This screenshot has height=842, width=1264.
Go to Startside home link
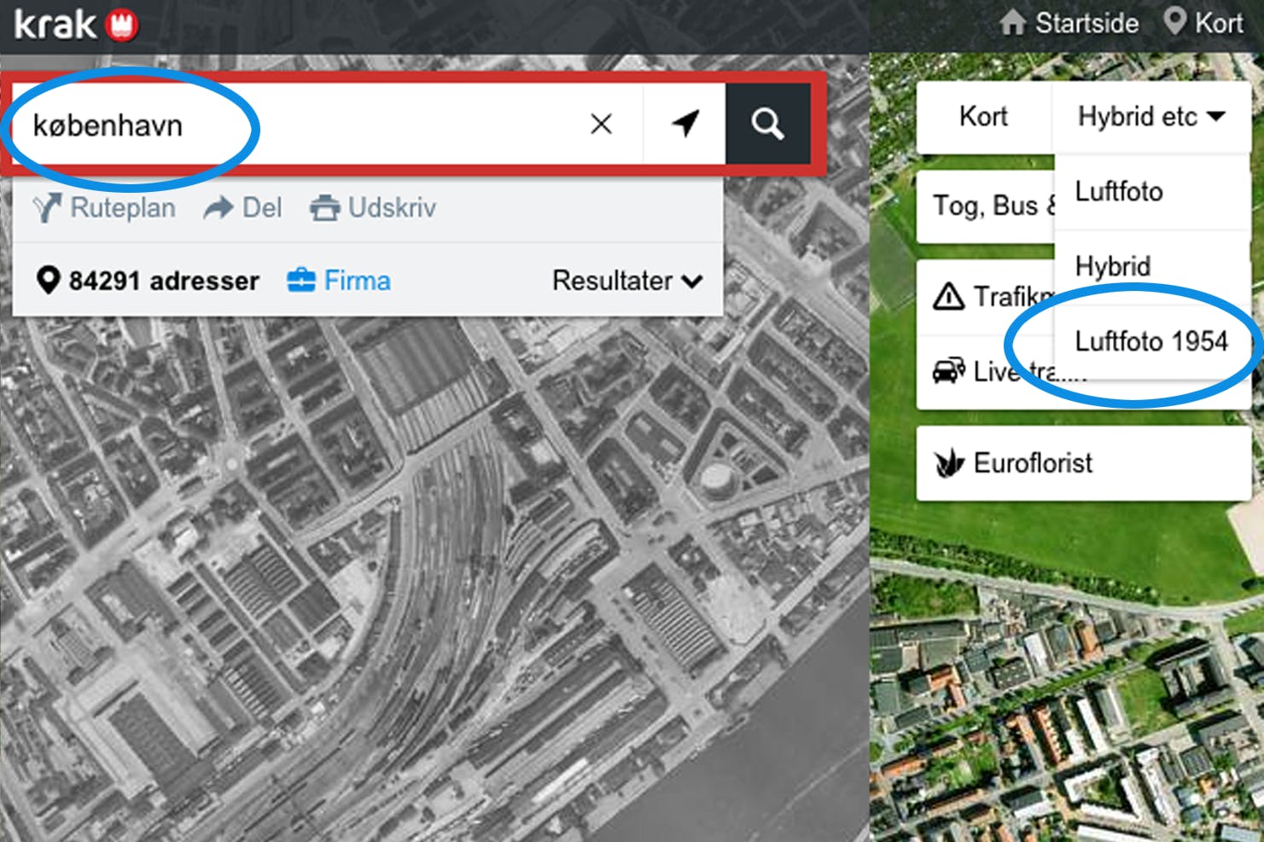coord(1069,23)
